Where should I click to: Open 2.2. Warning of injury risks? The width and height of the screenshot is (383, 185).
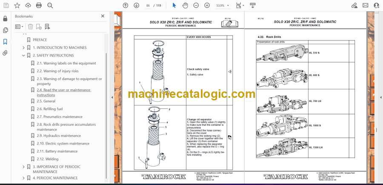coord(57,71)
